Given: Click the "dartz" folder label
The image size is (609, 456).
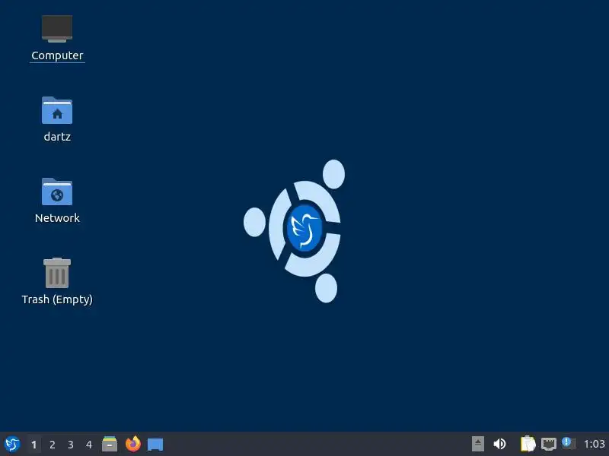Looking at the screenshot, I should 57,137.
